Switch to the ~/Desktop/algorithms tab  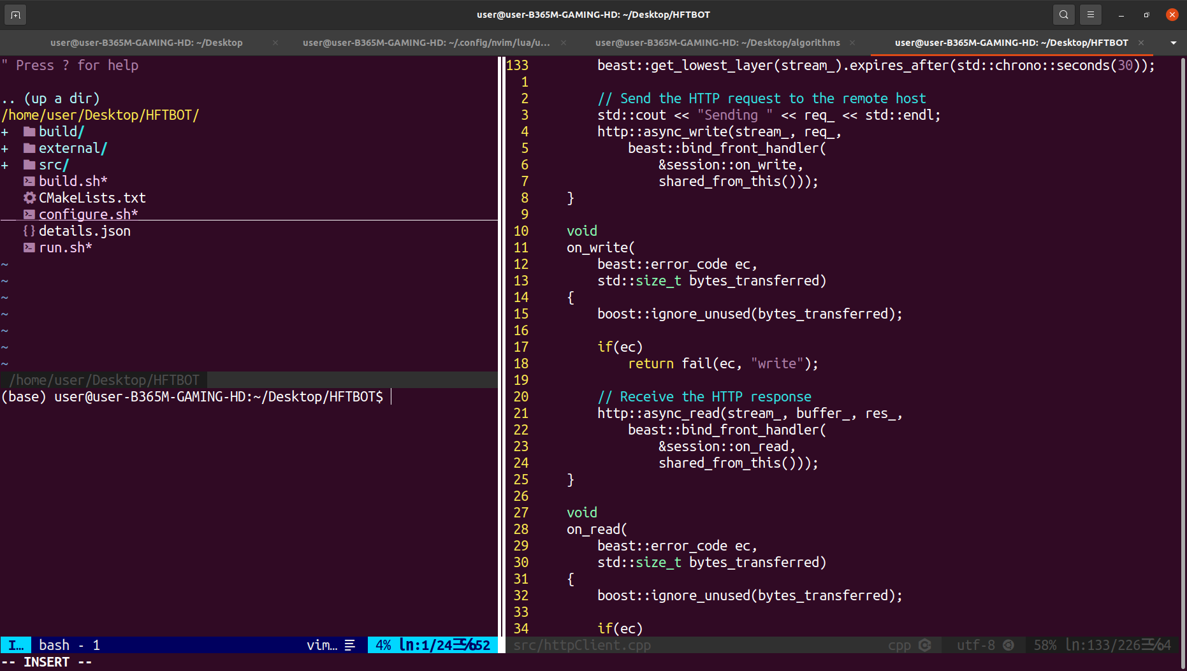pyautogui.click(x=717, y=43)
